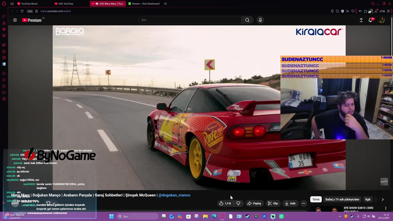Image resolution: width=393 pixels, height=221 pixels.
Task: Open Opera downloads icon
Action: click(376, 11)
